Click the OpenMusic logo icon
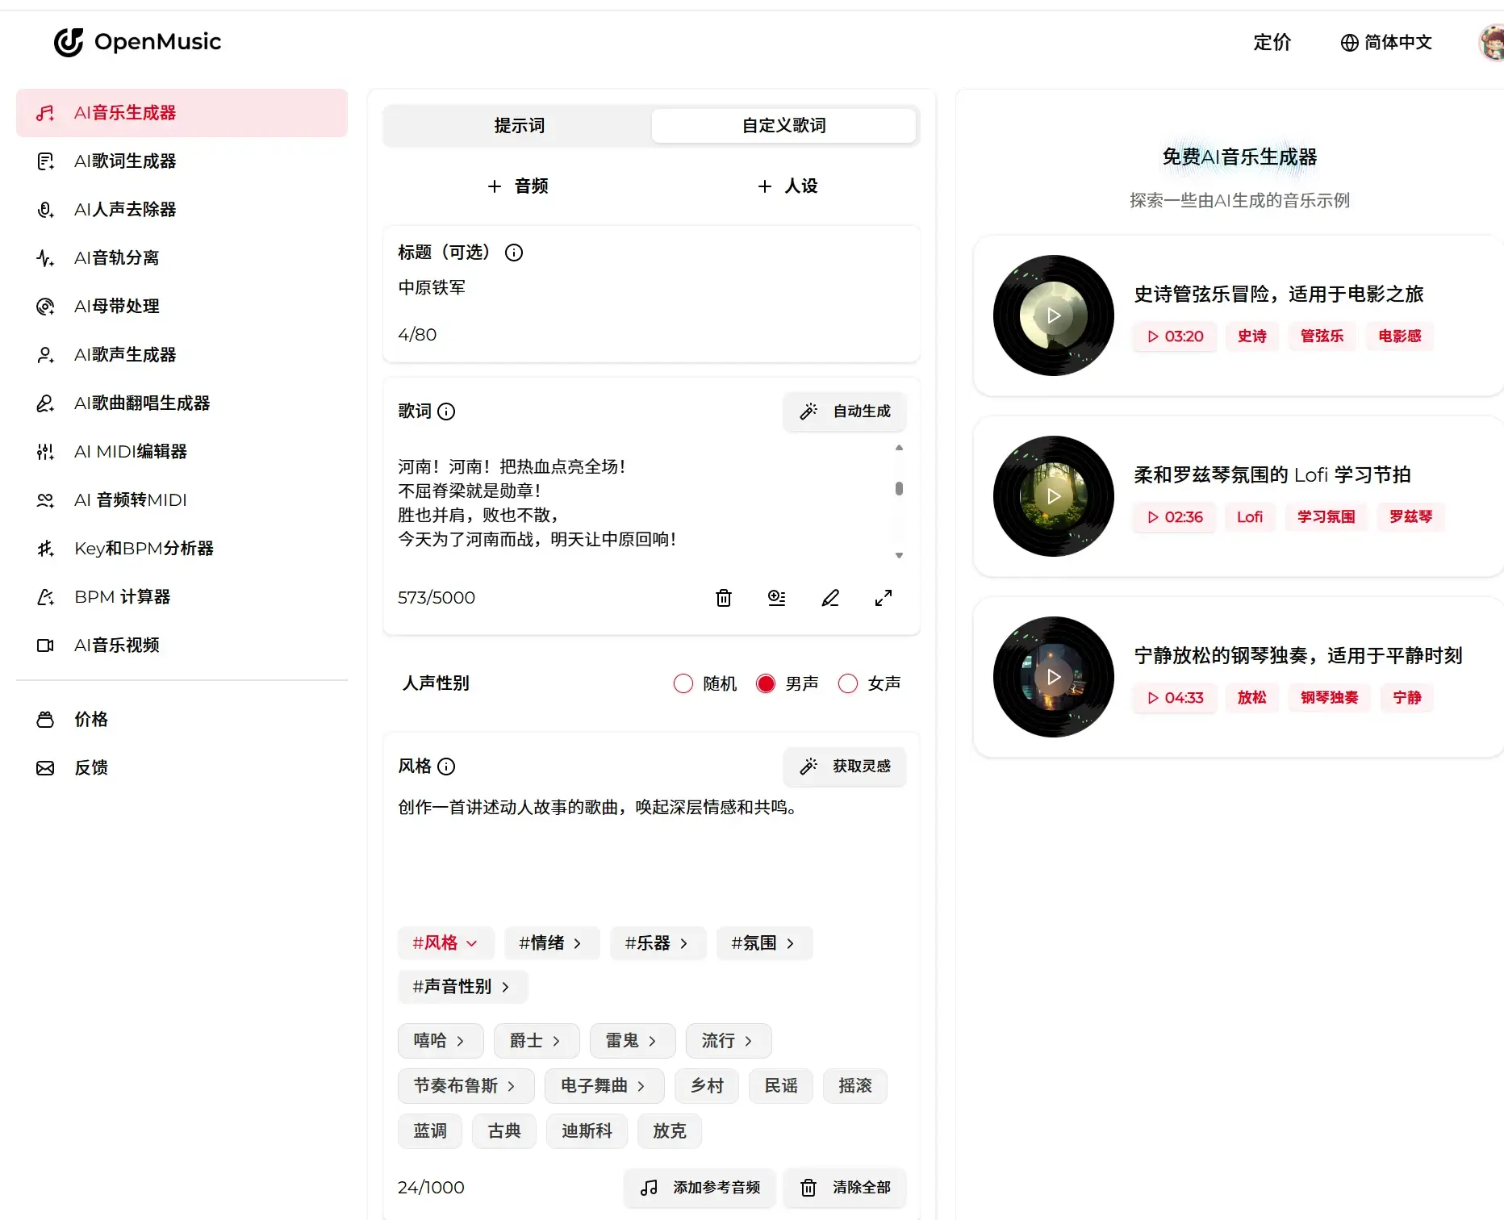The image size is (1504, 1220). (x=69, y=42)
